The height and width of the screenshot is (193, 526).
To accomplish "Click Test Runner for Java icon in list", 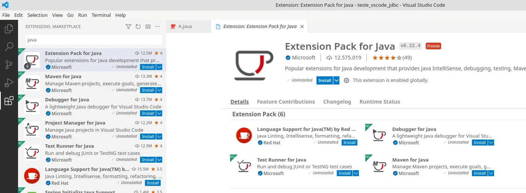I will pos(32,153).
